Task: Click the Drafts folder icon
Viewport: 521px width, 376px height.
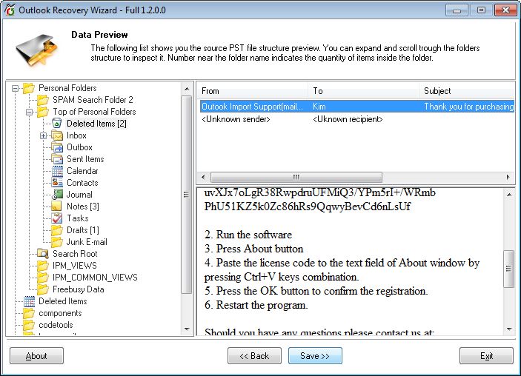Action: [57, 230]
